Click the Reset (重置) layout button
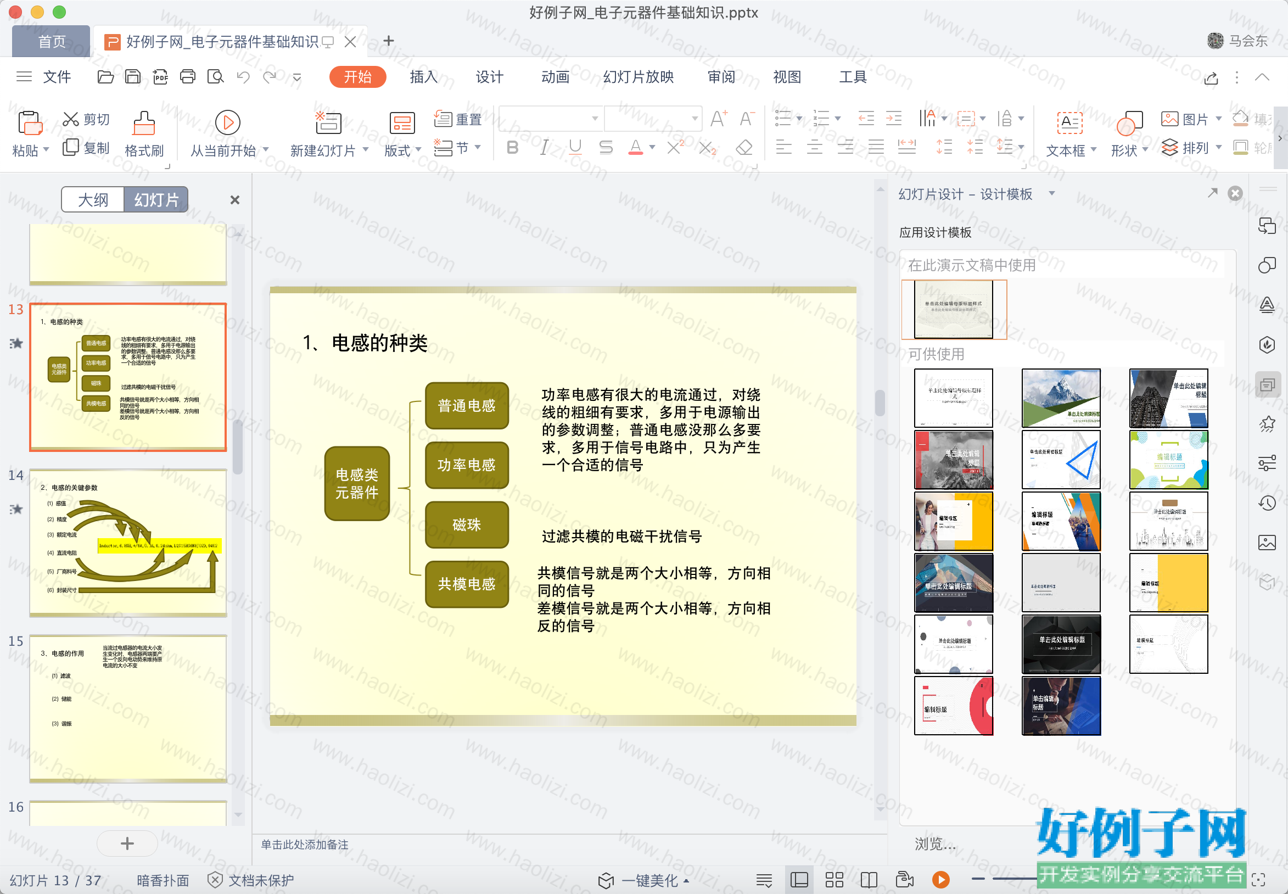 tap(457, 119)
